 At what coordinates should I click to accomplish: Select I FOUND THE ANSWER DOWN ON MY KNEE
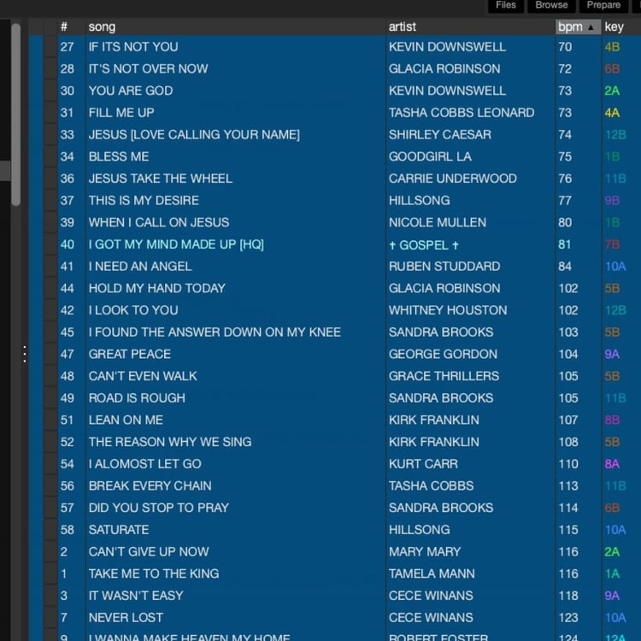pos(215,332)
